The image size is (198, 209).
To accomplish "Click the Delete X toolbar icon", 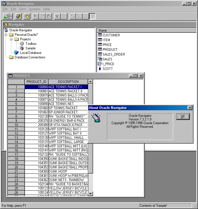I will [x=57, y=16].
